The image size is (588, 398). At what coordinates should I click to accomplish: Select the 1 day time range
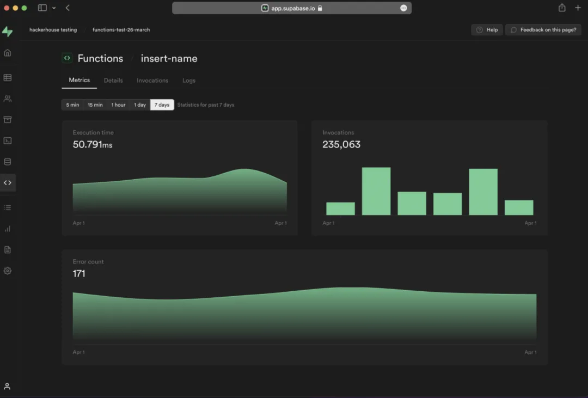(x=140, y=105)
